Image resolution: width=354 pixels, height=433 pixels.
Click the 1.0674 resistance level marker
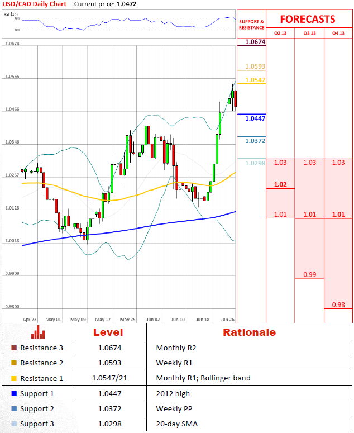point(255,42)
